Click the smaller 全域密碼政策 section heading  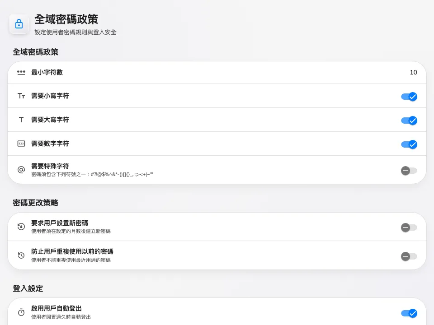point(35,52)
